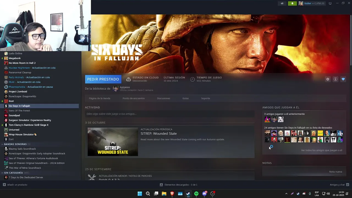
Task: Select Party Animals in library
Action: tap(29, 77)
